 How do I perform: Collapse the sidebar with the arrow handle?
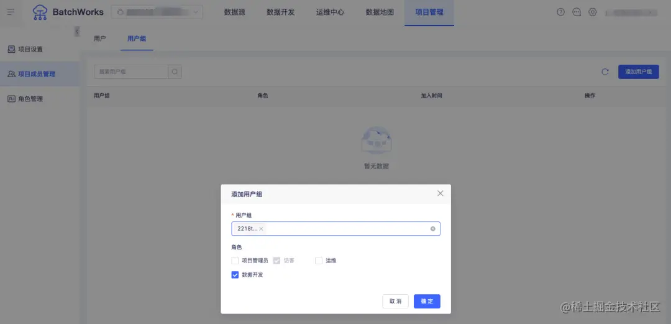click(77, 31)
